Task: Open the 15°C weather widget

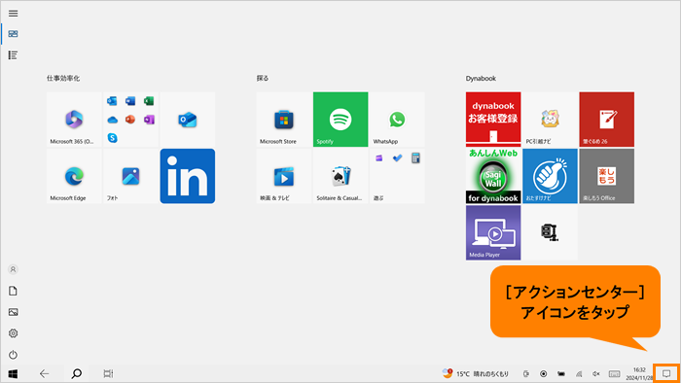Action: pos(475,373)
